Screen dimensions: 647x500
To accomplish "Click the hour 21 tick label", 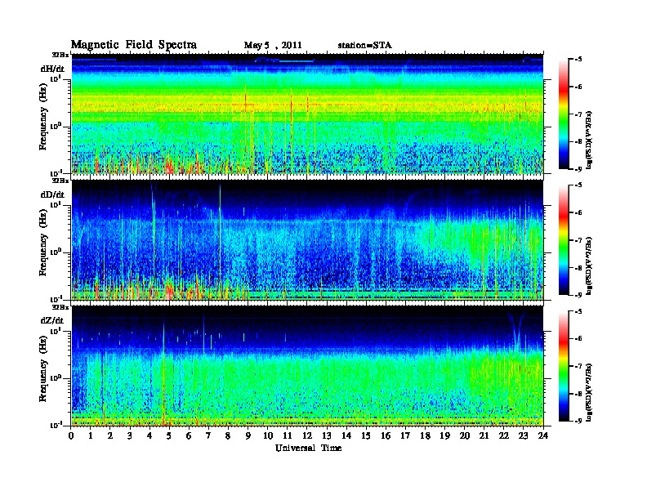I will click(484, 436).
